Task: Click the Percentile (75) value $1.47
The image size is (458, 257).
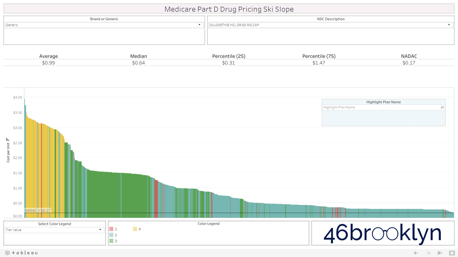Action: [319, 63]
